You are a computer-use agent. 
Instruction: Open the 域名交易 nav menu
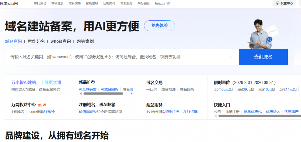point(75,3)
